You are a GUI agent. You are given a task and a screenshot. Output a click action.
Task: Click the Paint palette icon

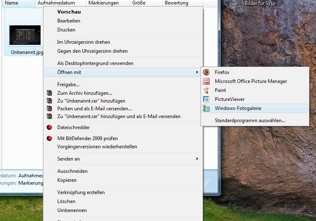(206, 90)
